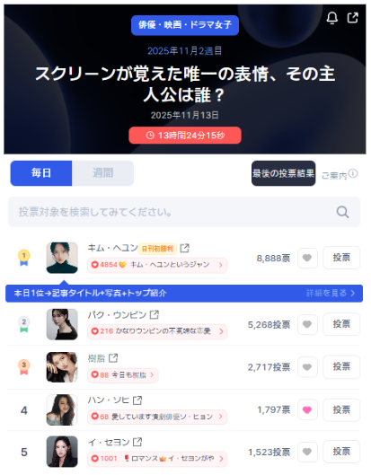Click the ご案内 info icon
Viewport: 371px width, 475px height.
353,173
